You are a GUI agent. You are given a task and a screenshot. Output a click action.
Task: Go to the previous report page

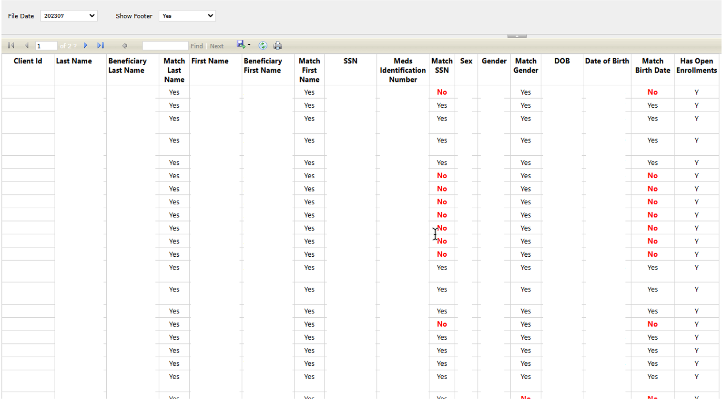(x=27, y=46)
